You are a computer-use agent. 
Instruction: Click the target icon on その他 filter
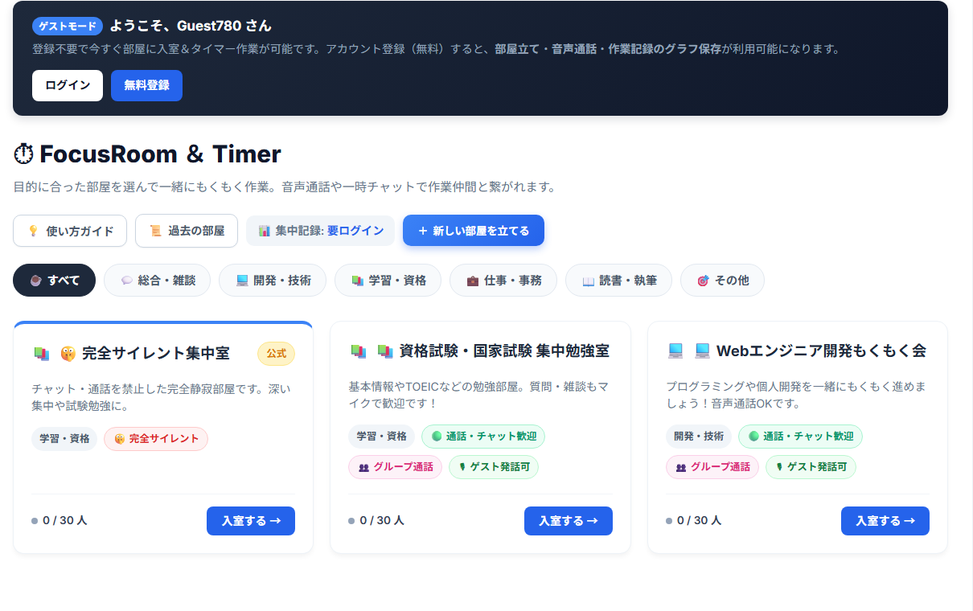704,281
